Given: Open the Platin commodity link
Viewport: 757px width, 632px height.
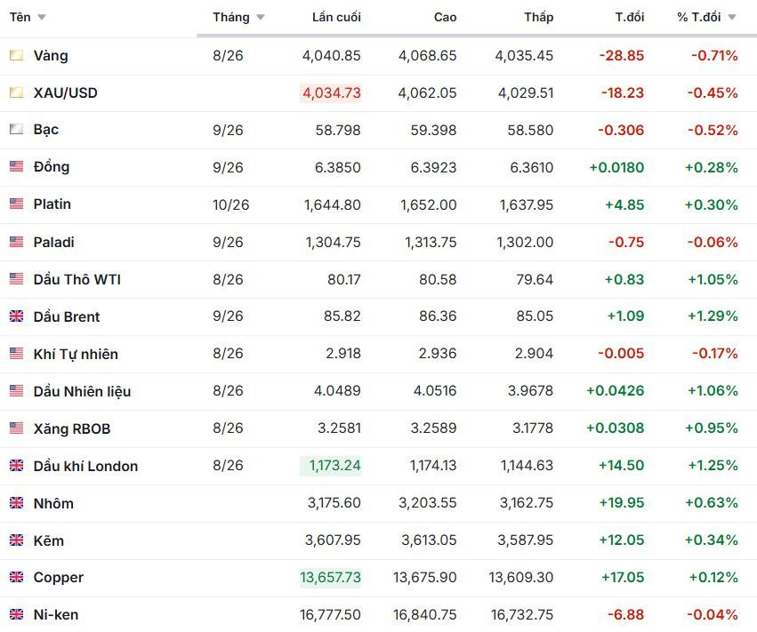Looking at the screenshot, I should (x=52, y=204).
